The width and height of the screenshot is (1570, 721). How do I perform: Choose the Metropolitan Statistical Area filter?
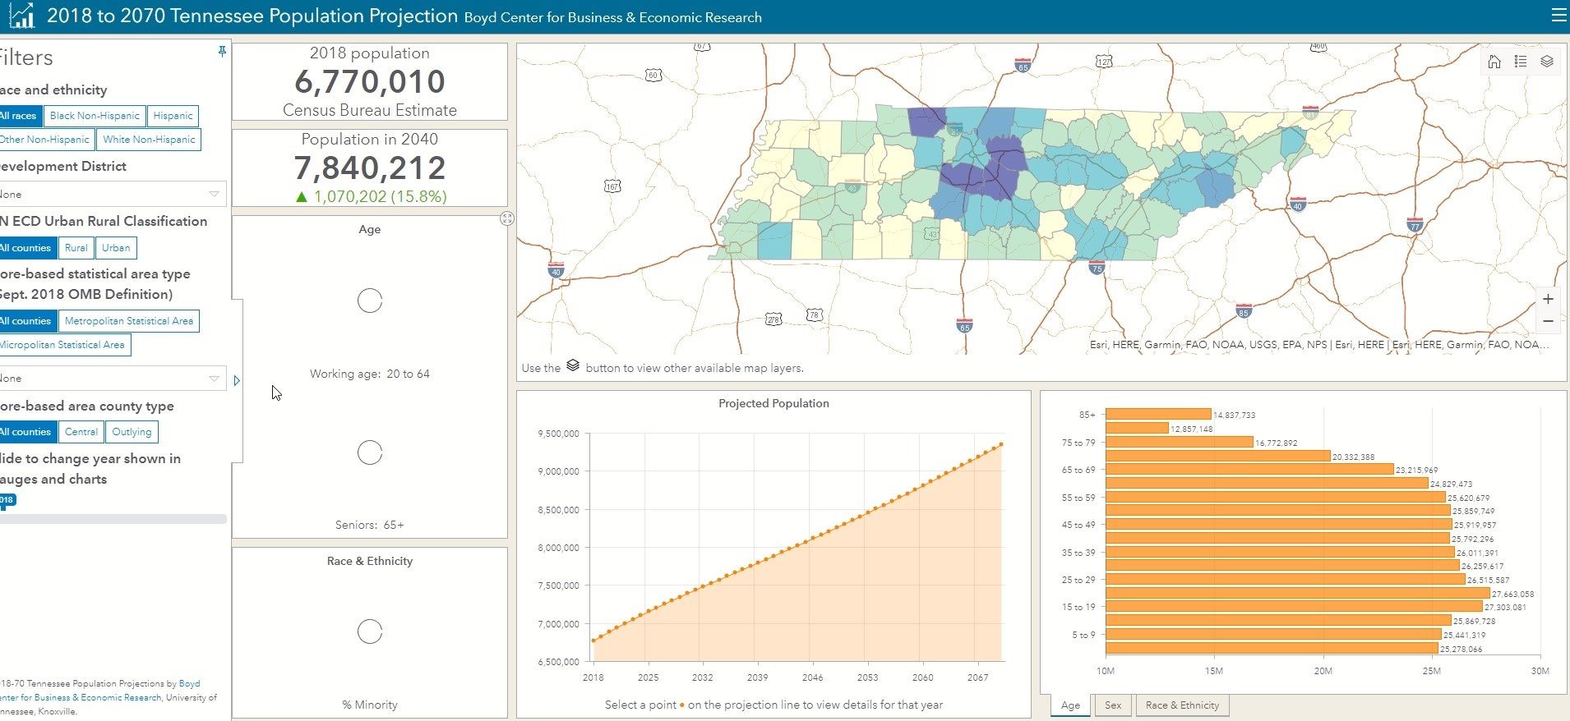129,321
